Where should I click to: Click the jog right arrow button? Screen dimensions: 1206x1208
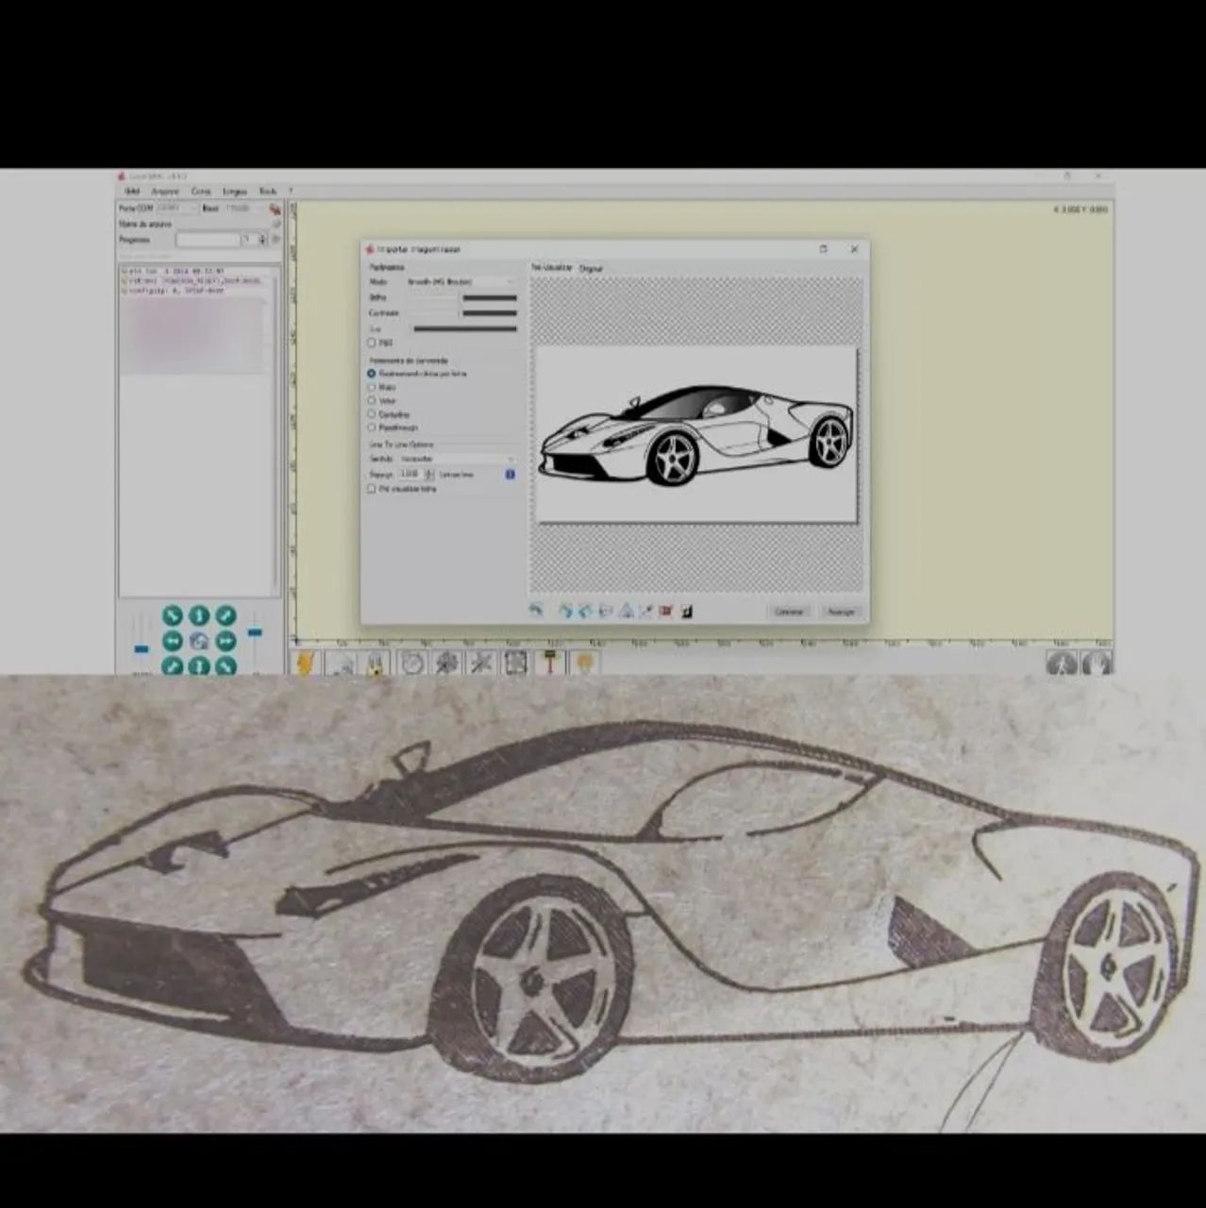(226, 642)
